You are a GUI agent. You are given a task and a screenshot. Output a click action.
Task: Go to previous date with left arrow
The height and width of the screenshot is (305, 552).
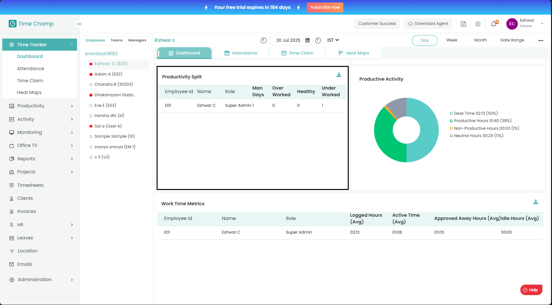263,40
